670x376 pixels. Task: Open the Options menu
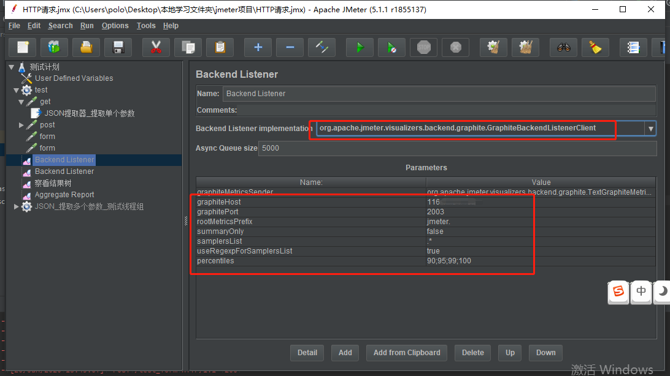pos(115,26)
